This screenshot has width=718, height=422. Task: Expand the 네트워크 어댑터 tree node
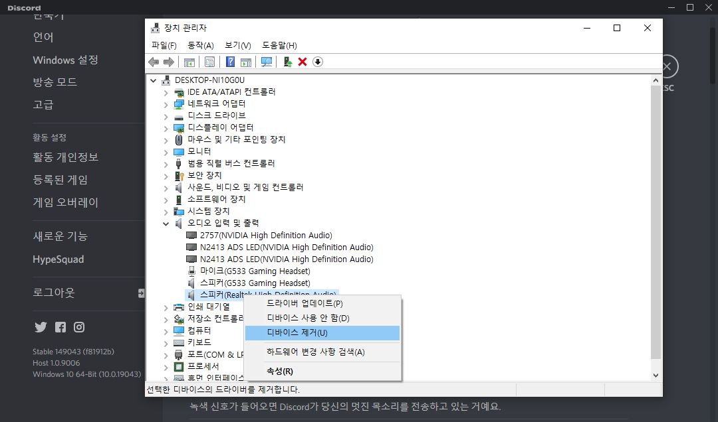point(166,103)
